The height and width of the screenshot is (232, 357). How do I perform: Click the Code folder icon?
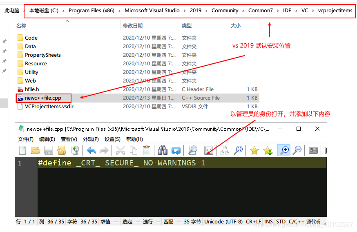[20, 38]
